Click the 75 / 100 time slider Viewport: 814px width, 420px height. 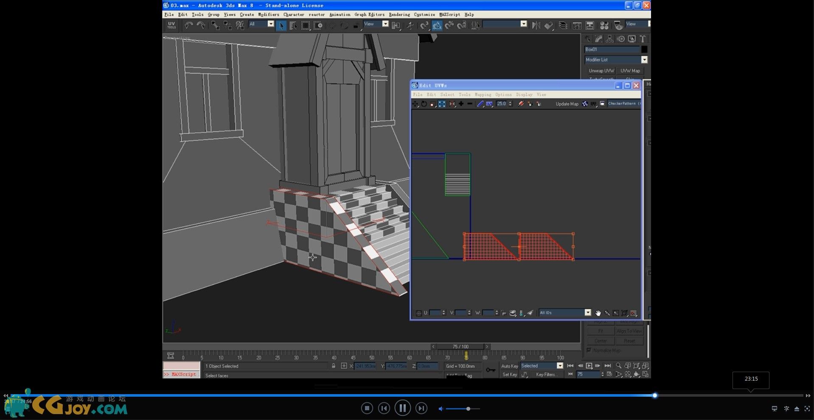(460, 347)
